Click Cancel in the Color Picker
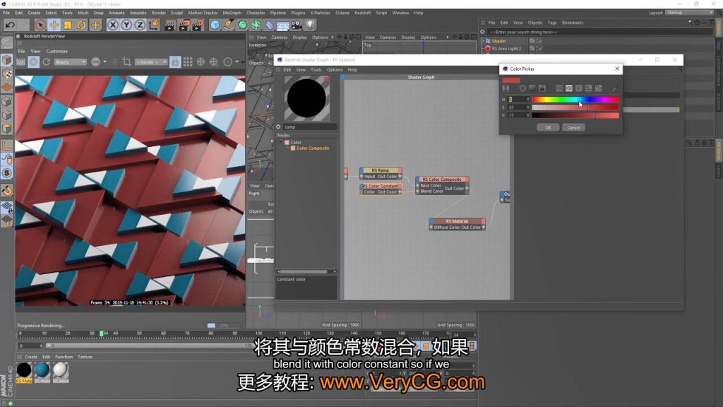The image size is (723, 407). [x=573, y=127]
